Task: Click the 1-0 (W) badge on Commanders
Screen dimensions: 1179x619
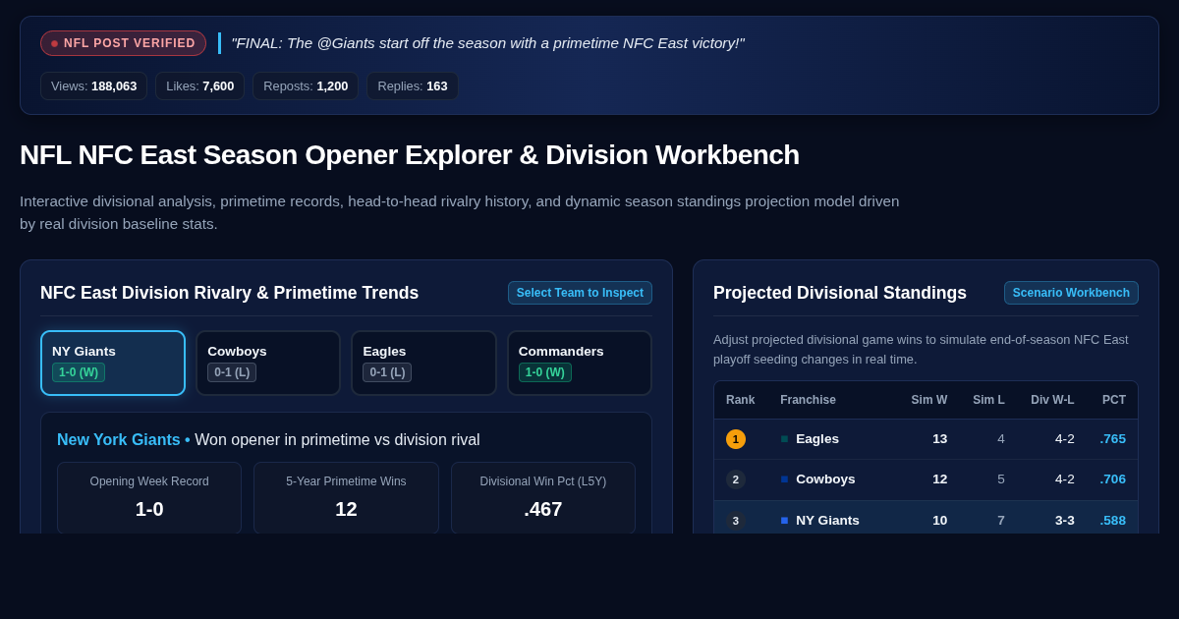Action: [545, 372]
